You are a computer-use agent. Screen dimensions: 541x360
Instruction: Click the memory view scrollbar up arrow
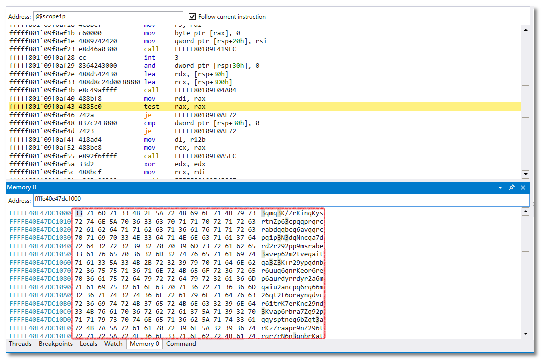525,212
